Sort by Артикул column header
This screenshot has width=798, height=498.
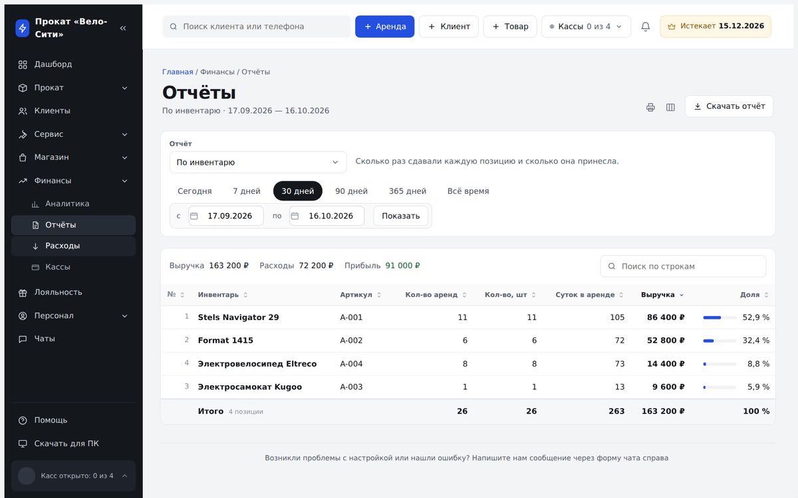[x=361, y=295]
